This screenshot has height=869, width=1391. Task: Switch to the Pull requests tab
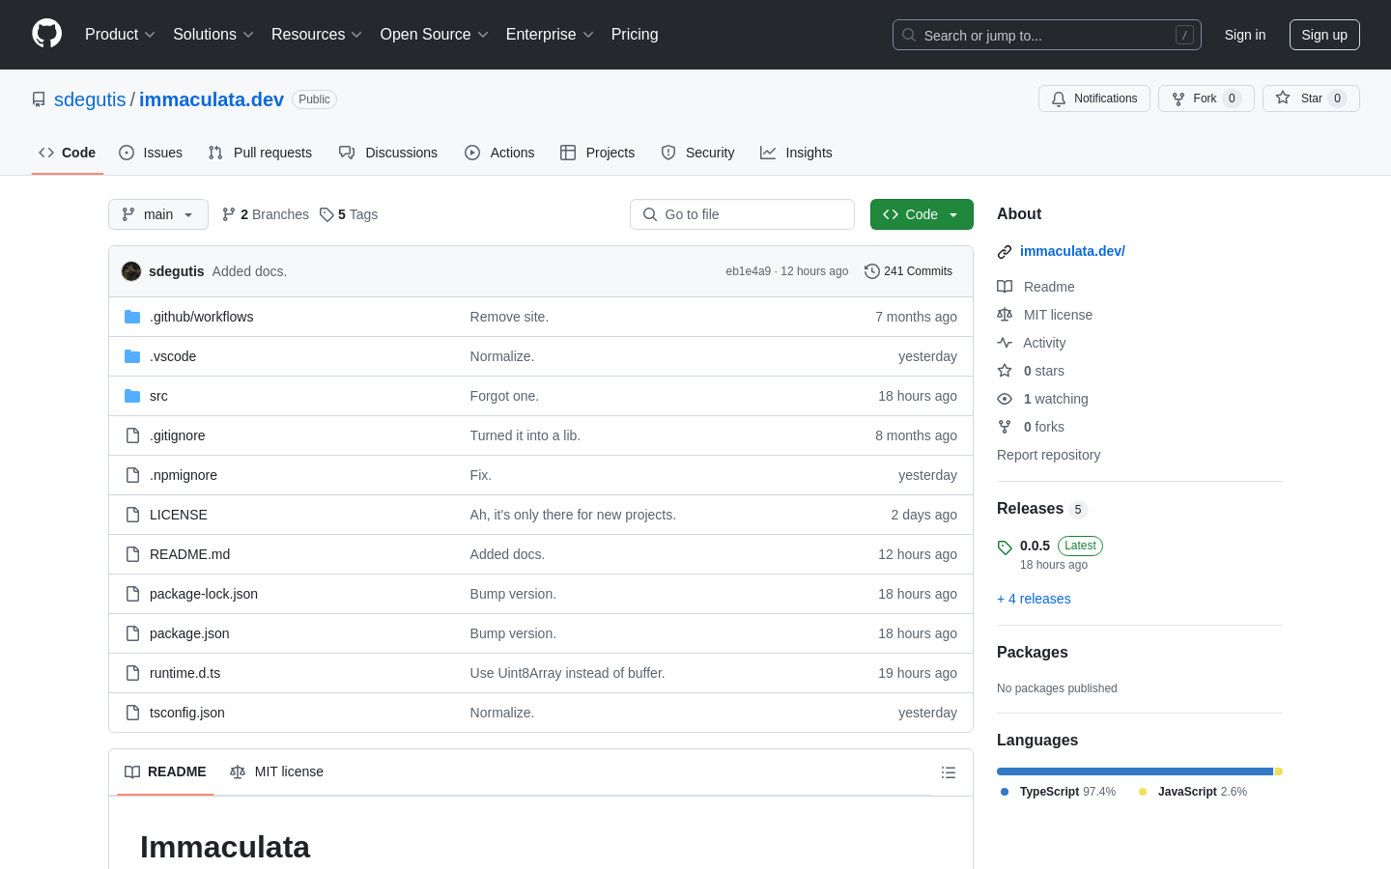(x=260, y=153)
